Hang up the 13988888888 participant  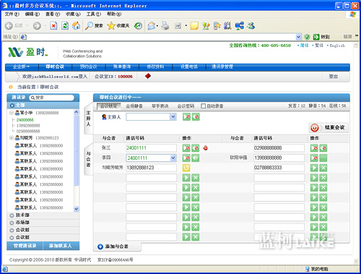(x=314, y=158)
